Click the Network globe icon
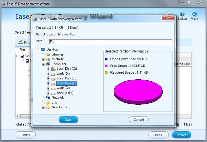Viewport: 207px width, 142px height. click(48, 97)
